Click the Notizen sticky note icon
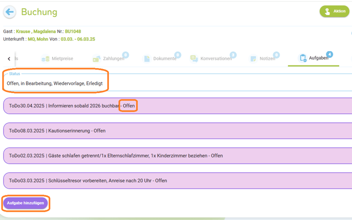 [x=253, y=59]
